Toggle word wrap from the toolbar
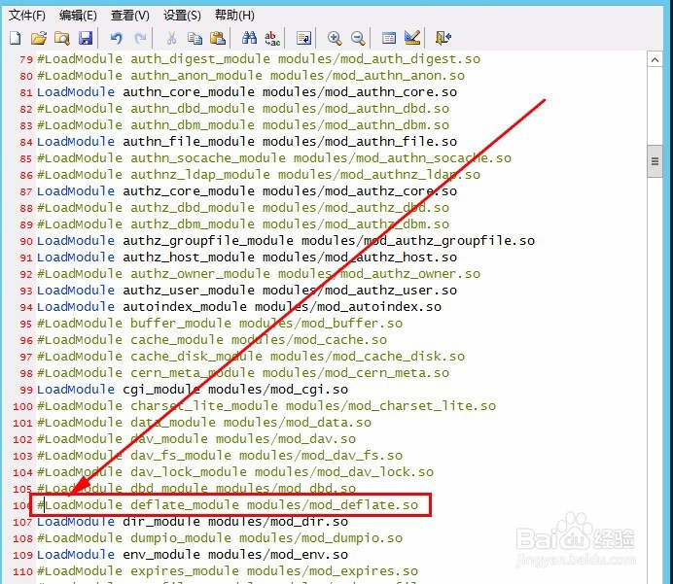Screen dimensions: 673x584 (303, 38)
